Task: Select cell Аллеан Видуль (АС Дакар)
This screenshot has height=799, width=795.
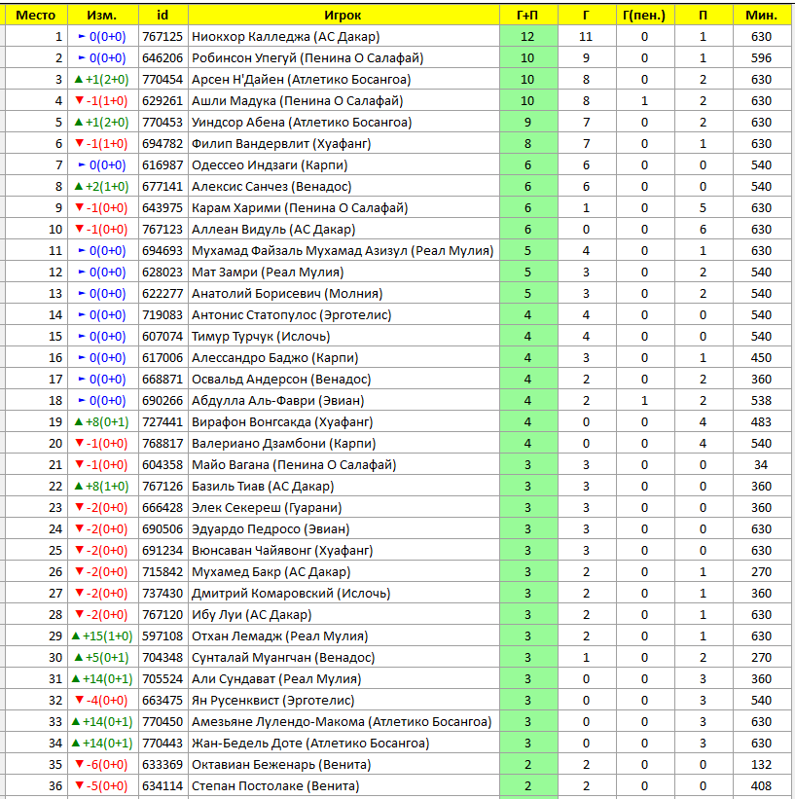Action: 343,230
